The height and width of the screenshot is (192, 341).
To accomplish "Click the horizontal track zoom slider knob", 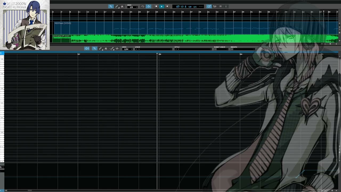I will tap(331, 44).
